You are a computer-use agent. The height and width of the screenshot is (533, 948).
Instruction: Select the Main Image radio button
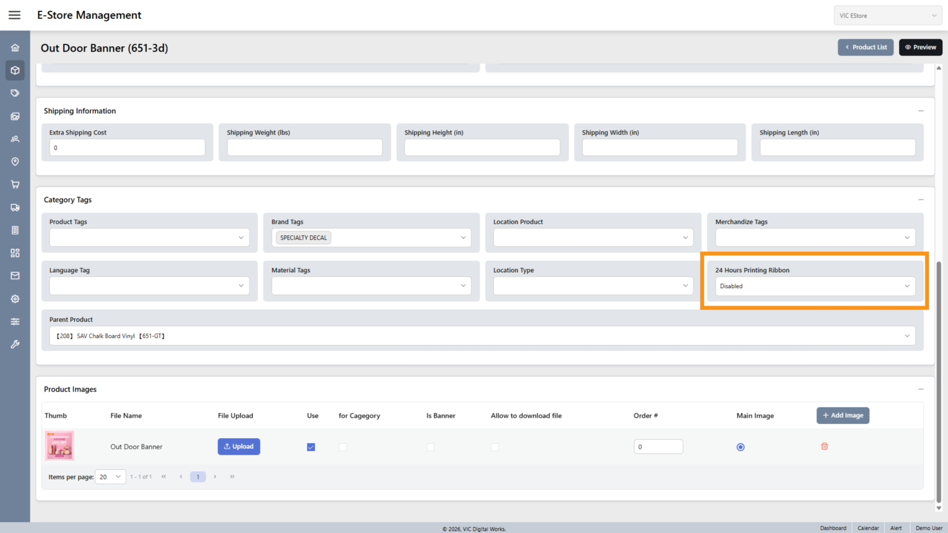click(x=740, y=447)
